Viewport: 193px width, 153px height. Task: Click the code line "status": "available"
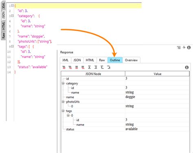[33, 67]
